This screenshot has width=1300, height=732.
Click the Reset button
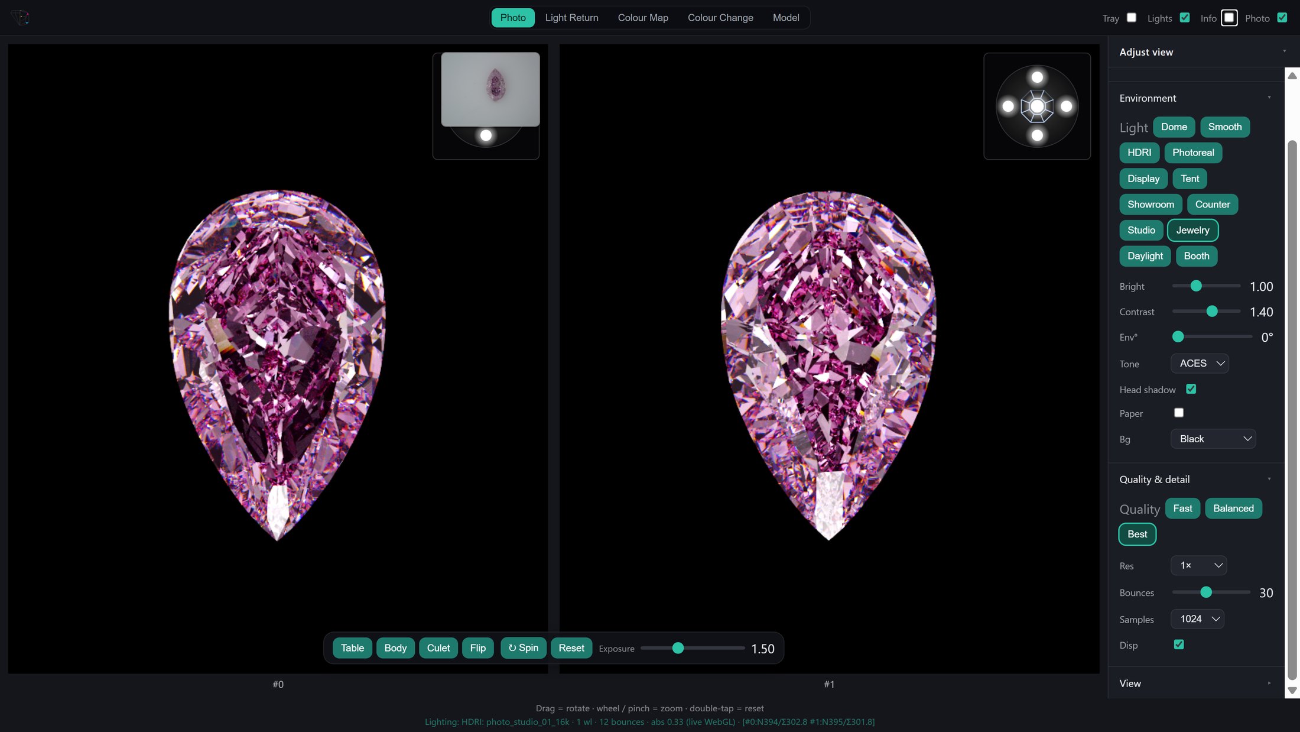click(x=571, y=648)
